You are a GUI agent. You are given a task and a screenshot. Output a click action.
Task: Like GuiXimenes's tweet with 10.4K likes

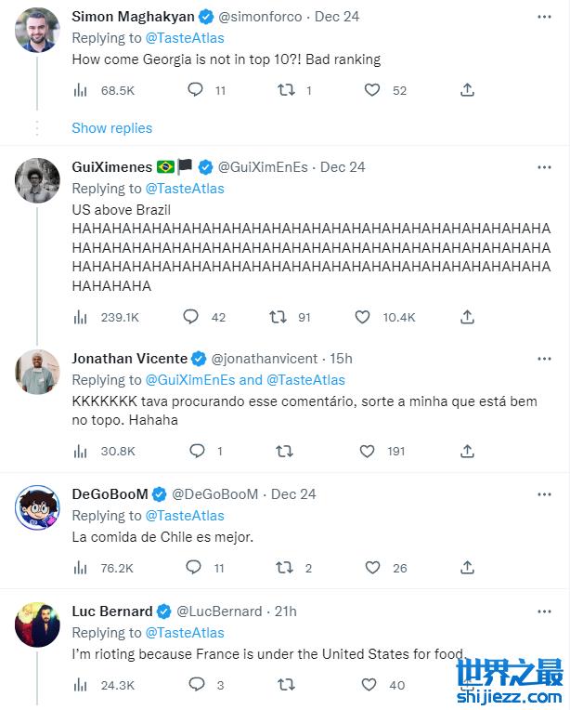coord(363,317)
